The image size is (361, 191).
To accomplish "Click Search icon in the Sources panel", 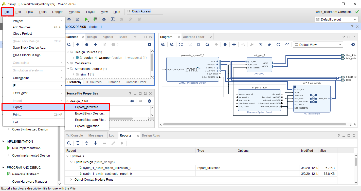I will point(69,45).
